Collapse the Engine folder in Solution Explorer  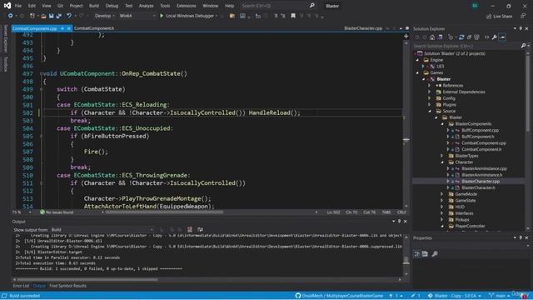pos(418,60)
